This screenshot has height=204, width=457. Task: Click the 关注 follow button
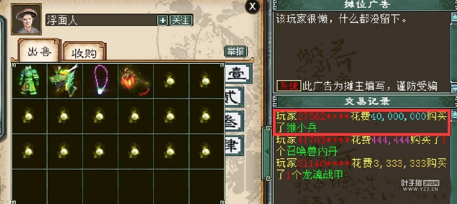click(x=181, y=20)
